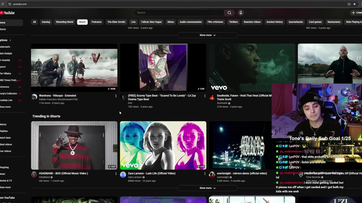Image resolution: width=362 pixels, height=203 pixels.
Task: Select Card games chip
Action: [x=315, y=22]
